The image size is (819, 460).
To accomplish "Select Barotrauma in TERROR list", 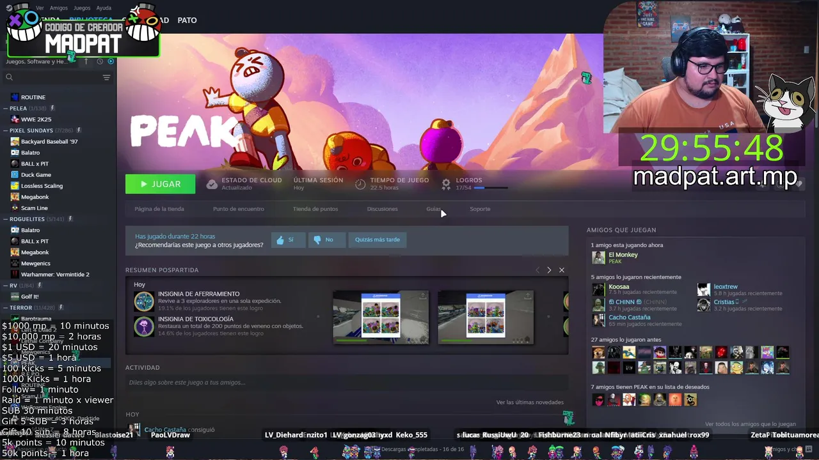I will click(36, 319).
